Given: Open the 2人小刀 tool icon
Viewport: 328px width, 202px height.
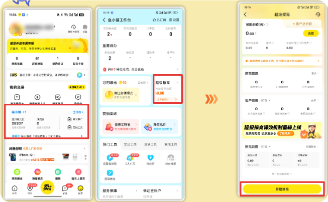Looking at the screenshot, I should tap(130, 158).
